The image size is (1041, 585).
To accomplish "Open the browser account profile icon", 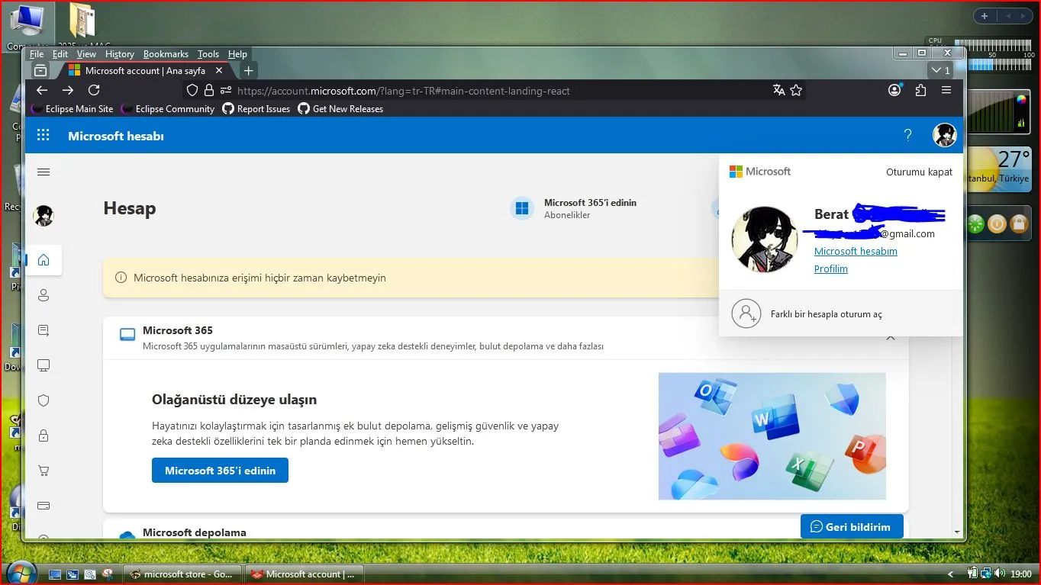I will pyautogui.click(x=894, y=90).
